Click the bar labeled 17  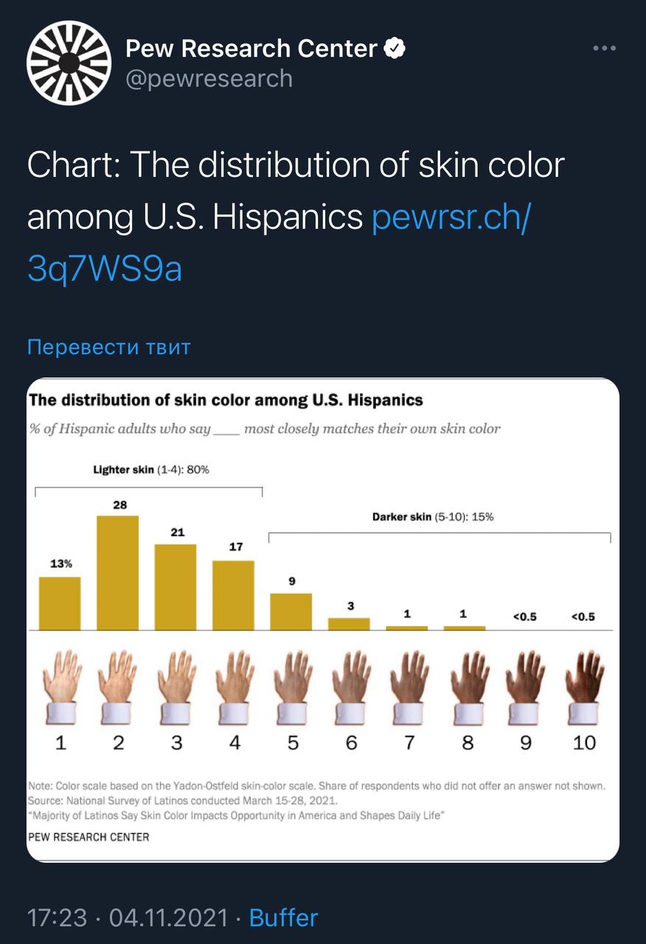coord(234,595)
